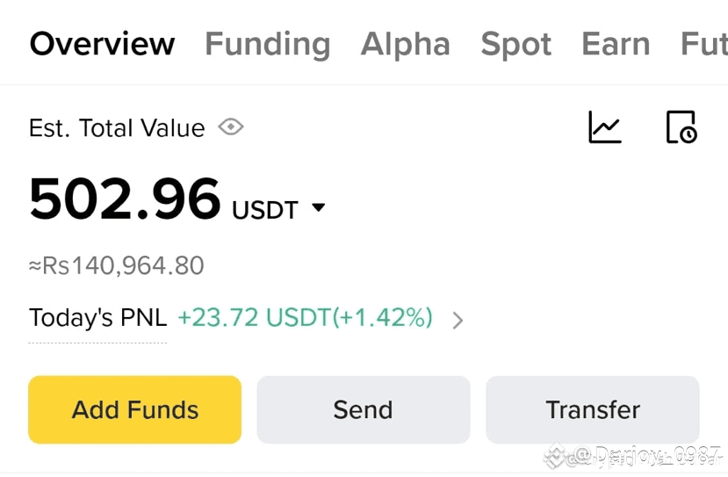This screenshot has width=728, height=477.
Task: Go to the Earn tab
Action: click(616, 44)
